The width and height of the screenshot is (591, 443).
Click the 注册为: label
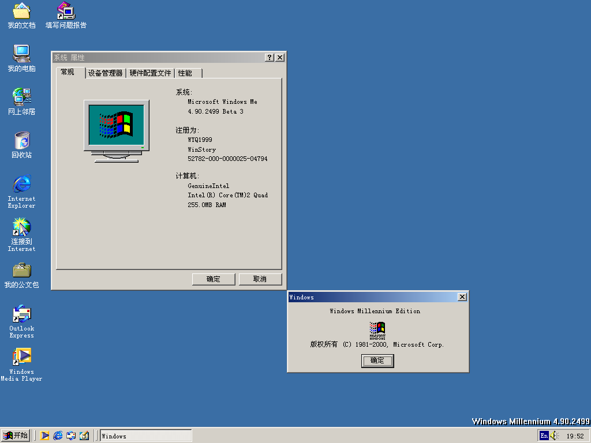coord(188,130)
